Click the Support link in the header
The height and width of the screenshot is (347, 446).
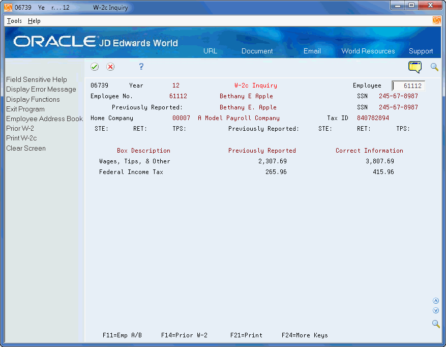pyautogui.click(x=421, y=51)
